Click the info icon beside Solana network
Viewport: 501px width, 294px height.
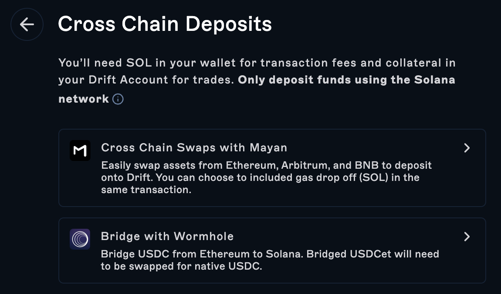(118, 99)
